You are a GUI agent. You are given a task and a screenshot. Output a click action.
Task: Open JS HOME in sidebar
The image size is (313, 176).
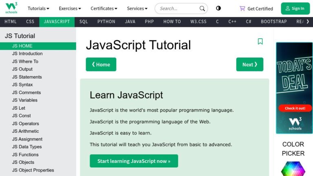(38, 46)
